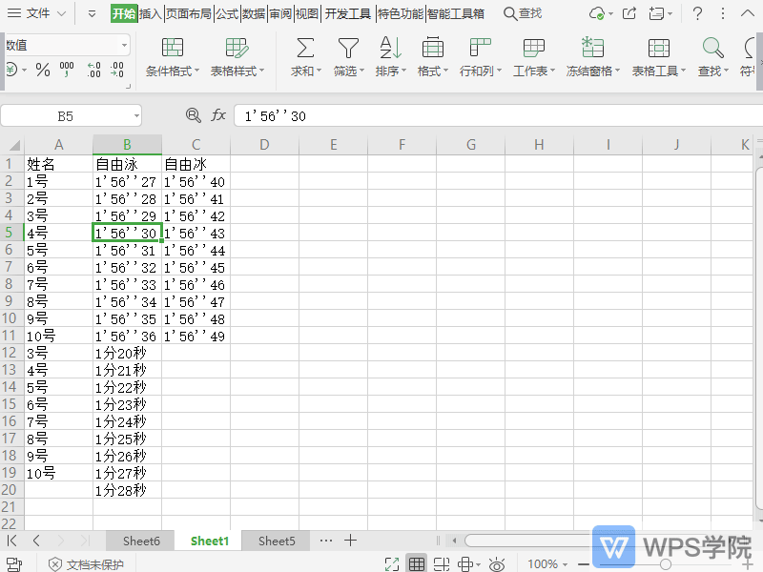This screenshot has width=763, height=572.
Task: Open the 插入 (Insert) ribbon tab
Action: click(x=151, y=13)
